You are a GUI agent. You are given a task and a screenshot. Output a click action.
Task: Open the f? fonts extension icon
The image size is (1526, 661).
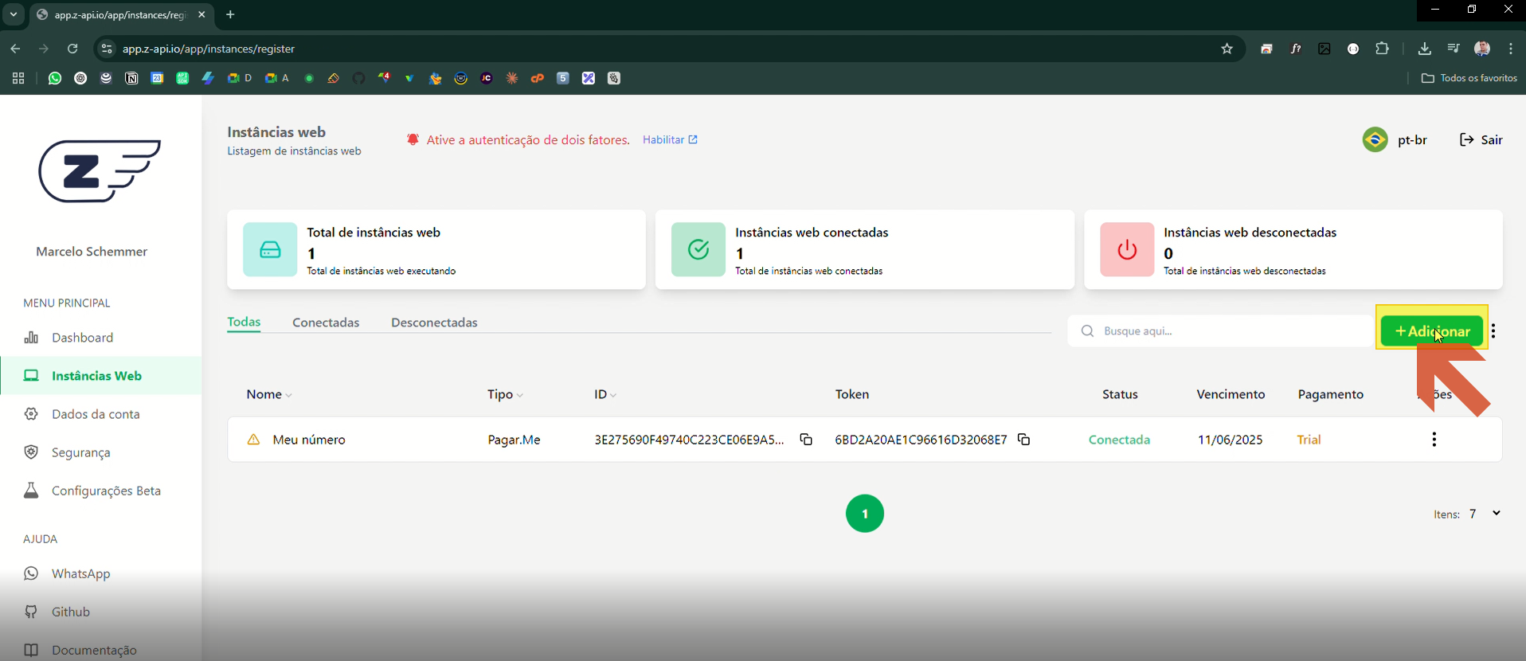click(1296, 49)
